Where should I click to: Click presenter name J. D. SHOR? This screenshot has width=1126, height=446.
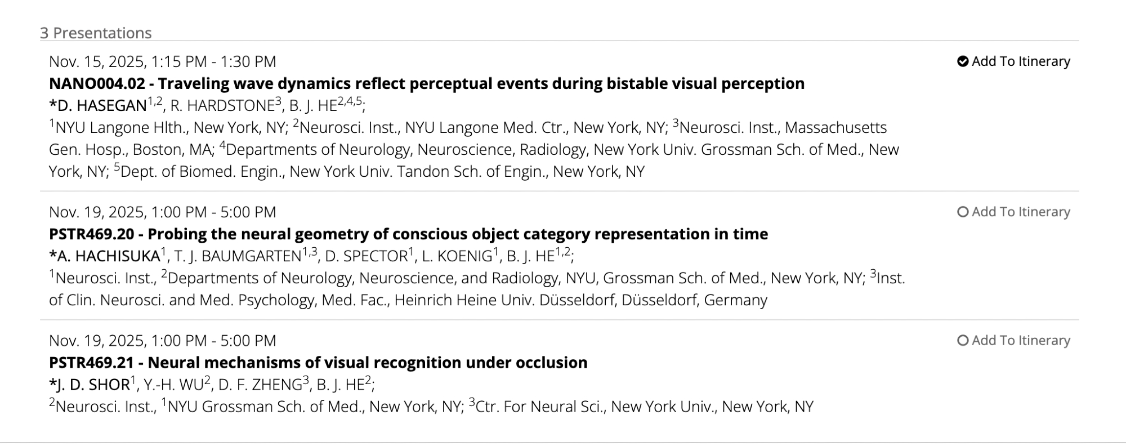point(93,385)
